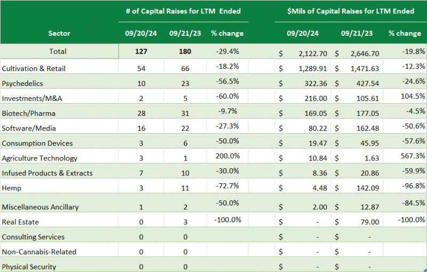Click the Real Estate sector label

pos(20,222)
